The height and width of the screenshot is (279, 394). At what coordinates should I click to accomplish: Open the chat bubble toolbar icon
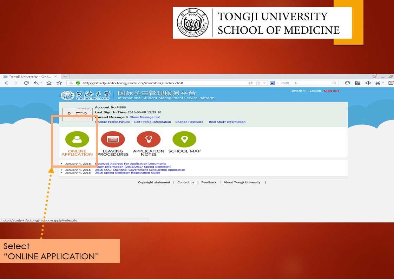click(x=348, y=83)
